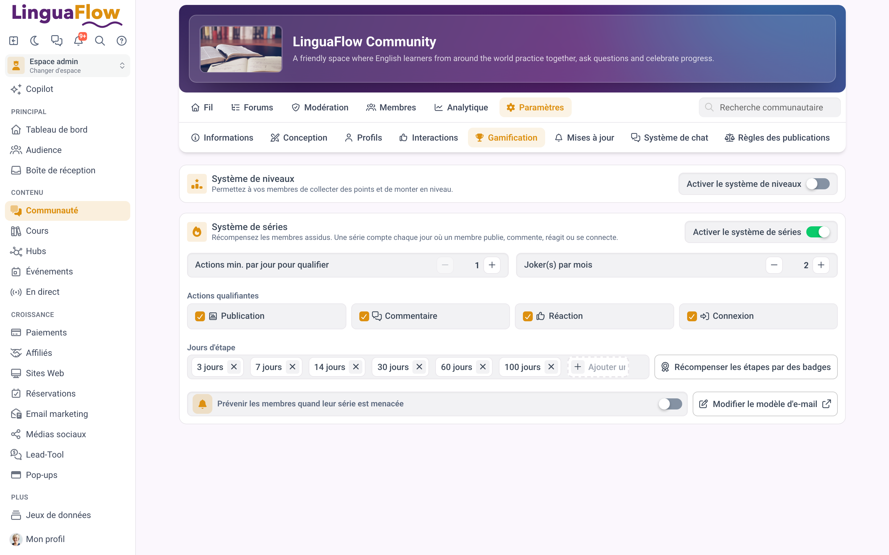Uncheck the Connexion qualifying action

click(x=692, y=316)
